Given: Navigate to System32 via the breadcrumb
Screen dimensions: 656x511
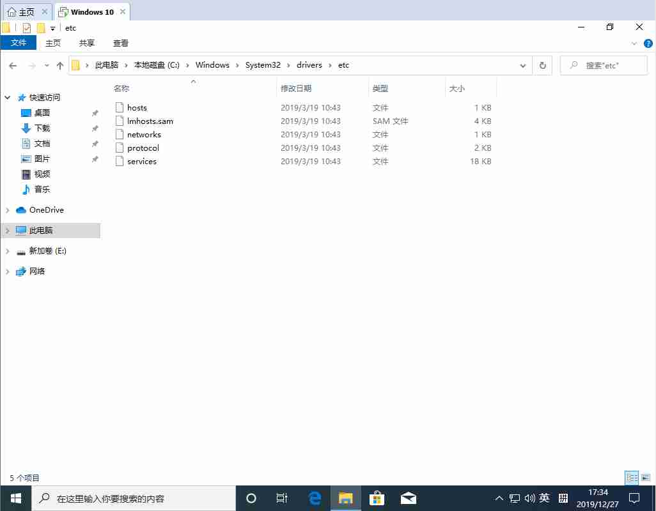Looking at the screenshot, I should pyautogui.click(x=263, y=65).
